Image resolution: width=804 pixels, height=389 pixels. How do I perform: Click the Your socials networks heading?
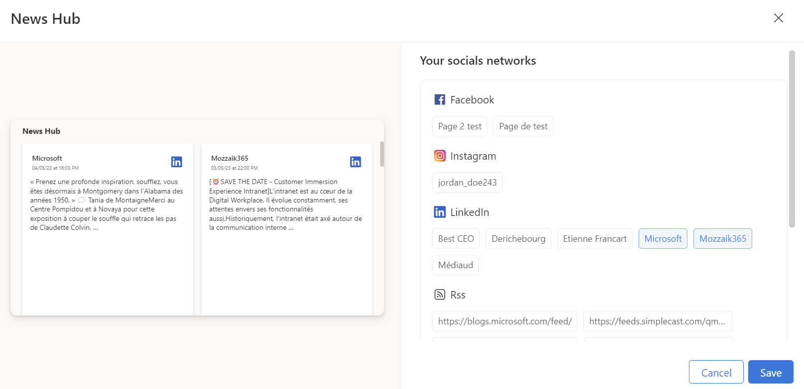pos(478,61)
